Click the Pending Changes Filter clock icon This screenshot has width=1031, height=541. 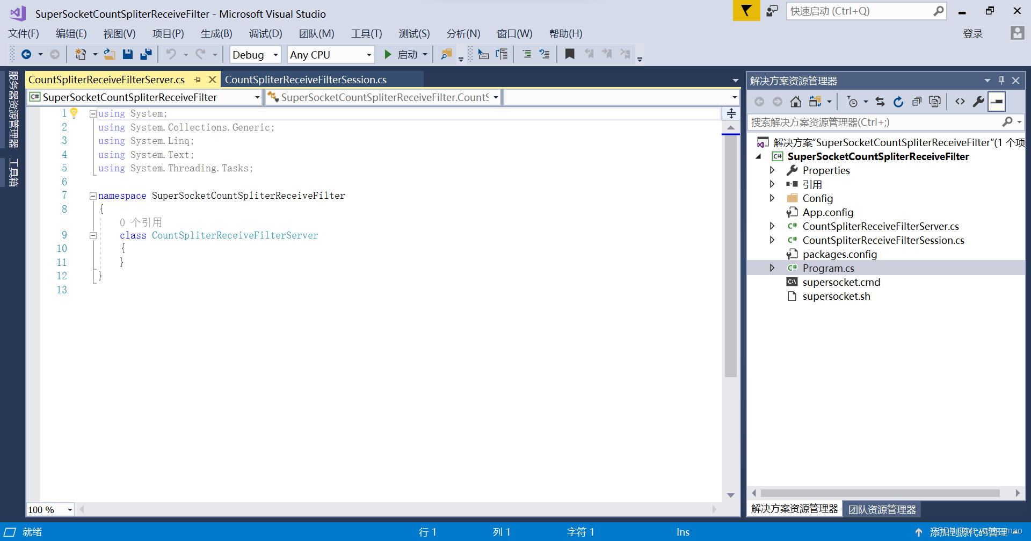pyautogui.click(x=852, y=102)
